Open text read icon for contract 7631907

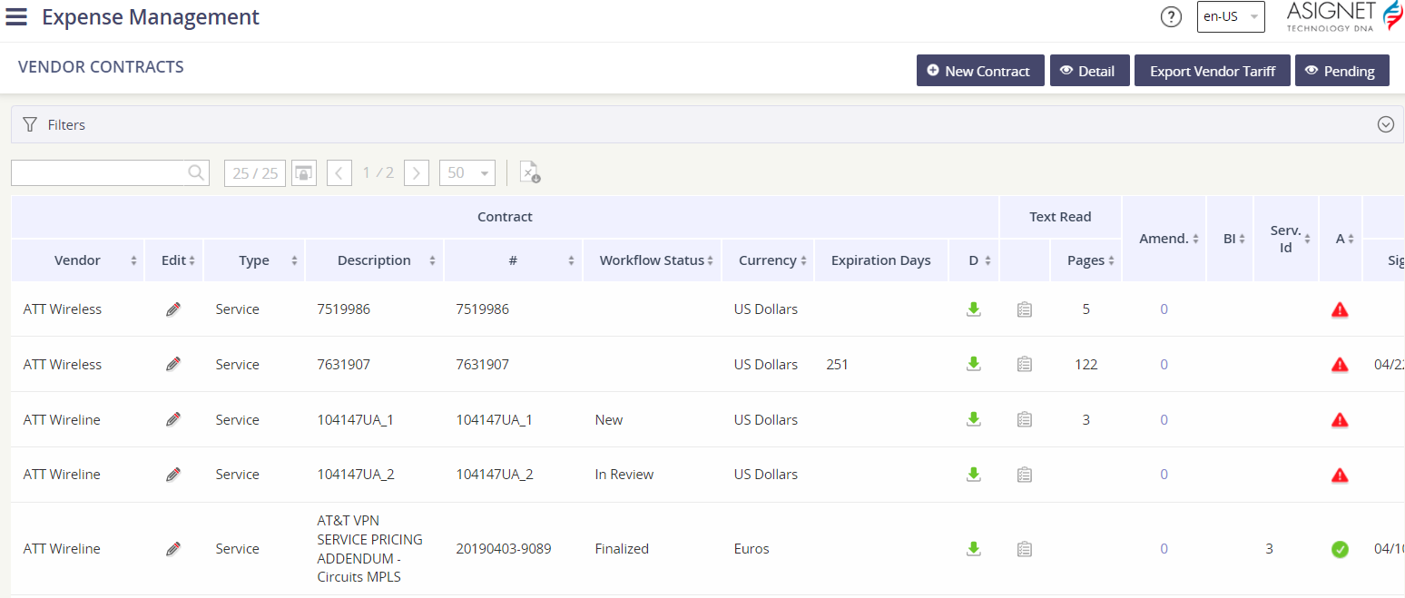click(1025, 365)
